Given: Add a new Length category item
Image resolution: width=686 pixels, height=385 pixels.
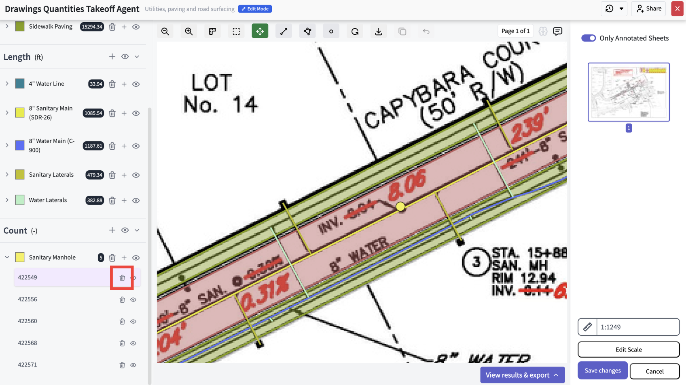Looking at the screenshot, I should pos(112,56).
